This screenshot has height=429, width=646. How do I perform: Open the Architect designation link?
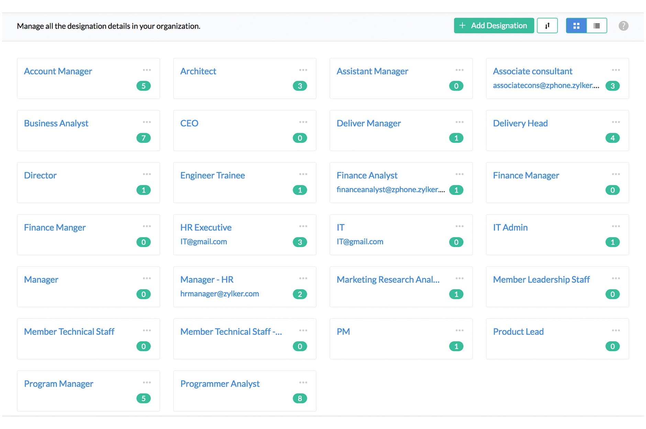tap(198, 71)
